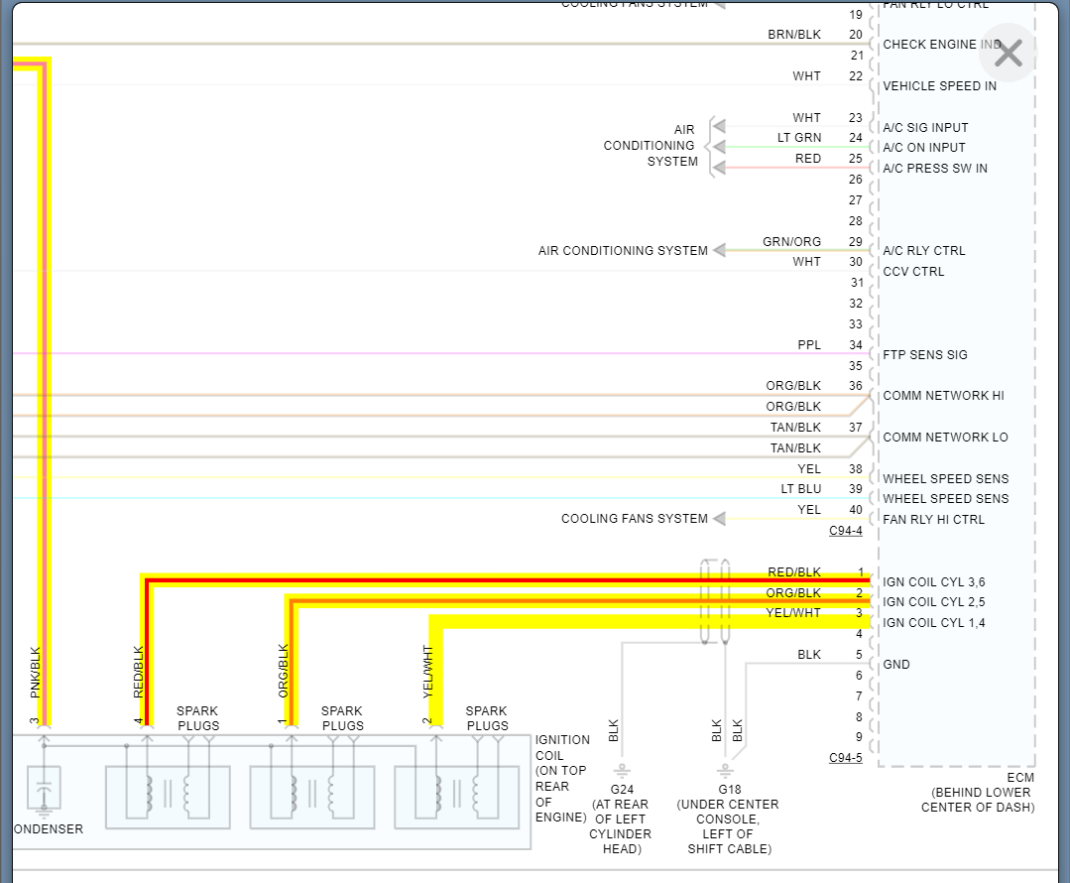Select the highlighted RED/BLK wire to pin 1
The width and height of the screenshot is (1070, 883).
[x=496, y=580]
